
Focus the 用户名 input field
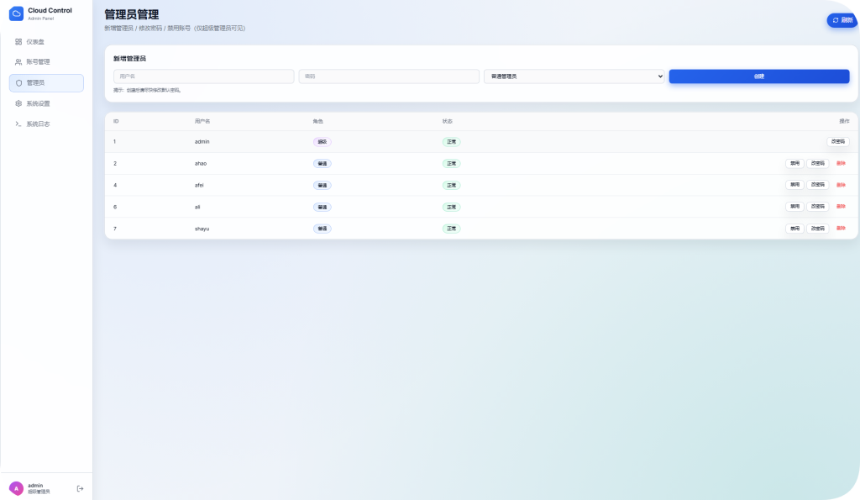(203, 76)
